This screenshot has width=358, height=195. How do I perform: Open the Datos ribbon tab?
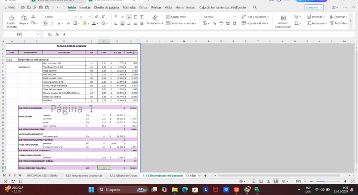click(143, 7)
